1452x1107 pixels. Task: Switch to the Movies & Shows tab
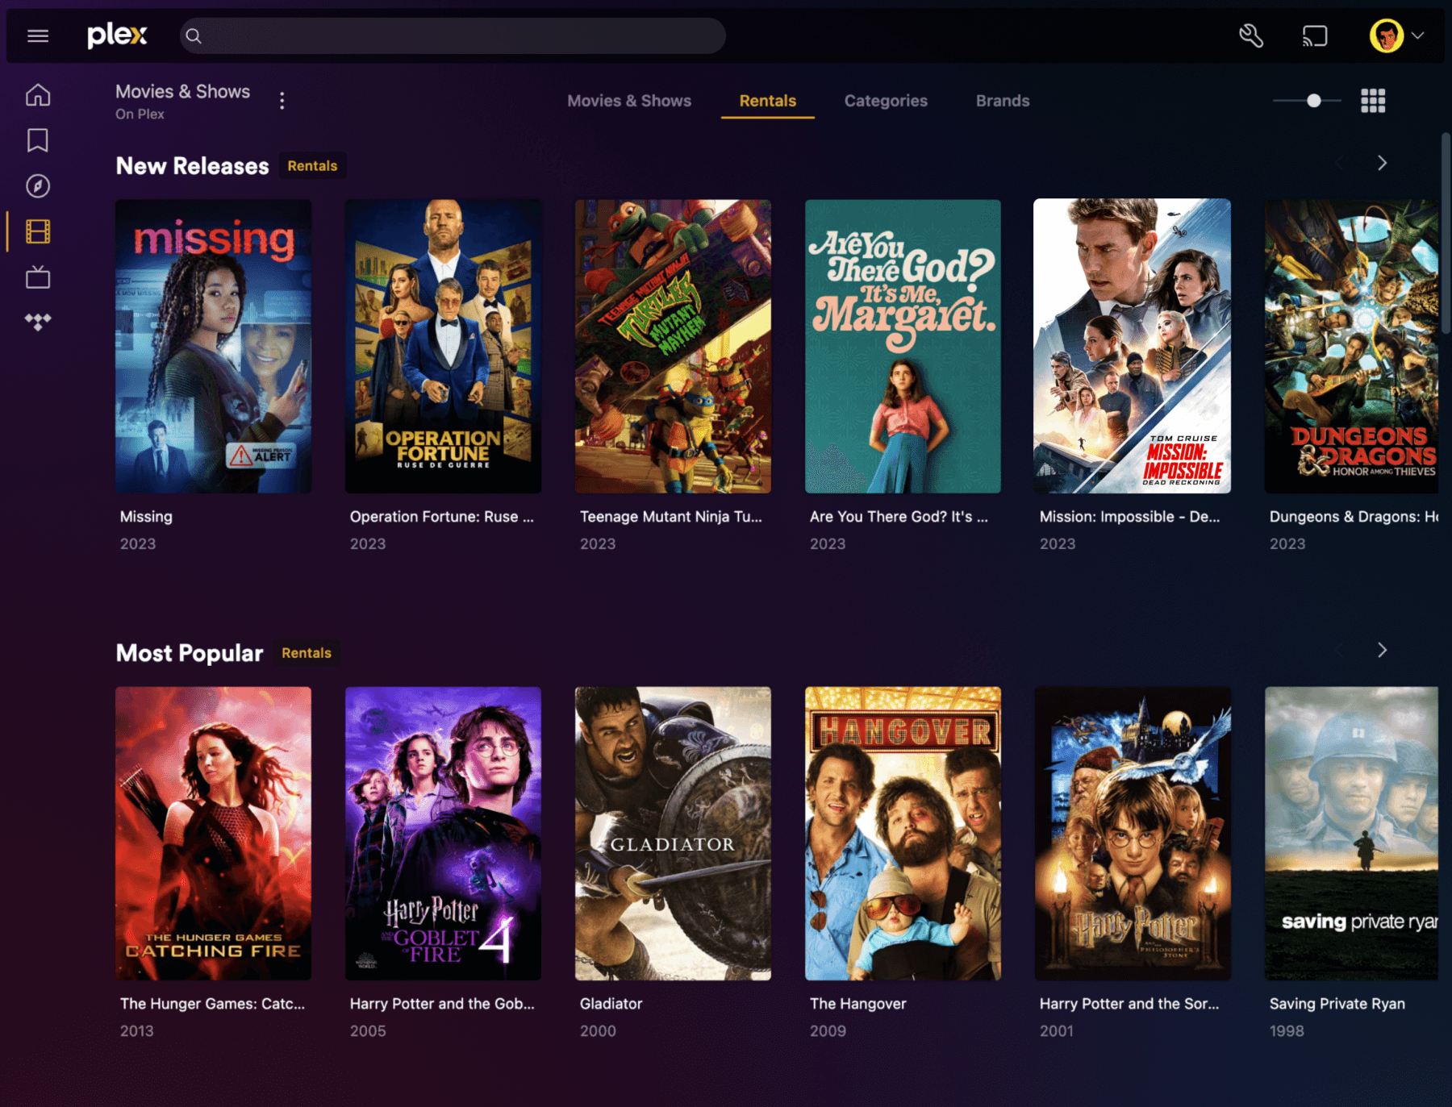629,101
